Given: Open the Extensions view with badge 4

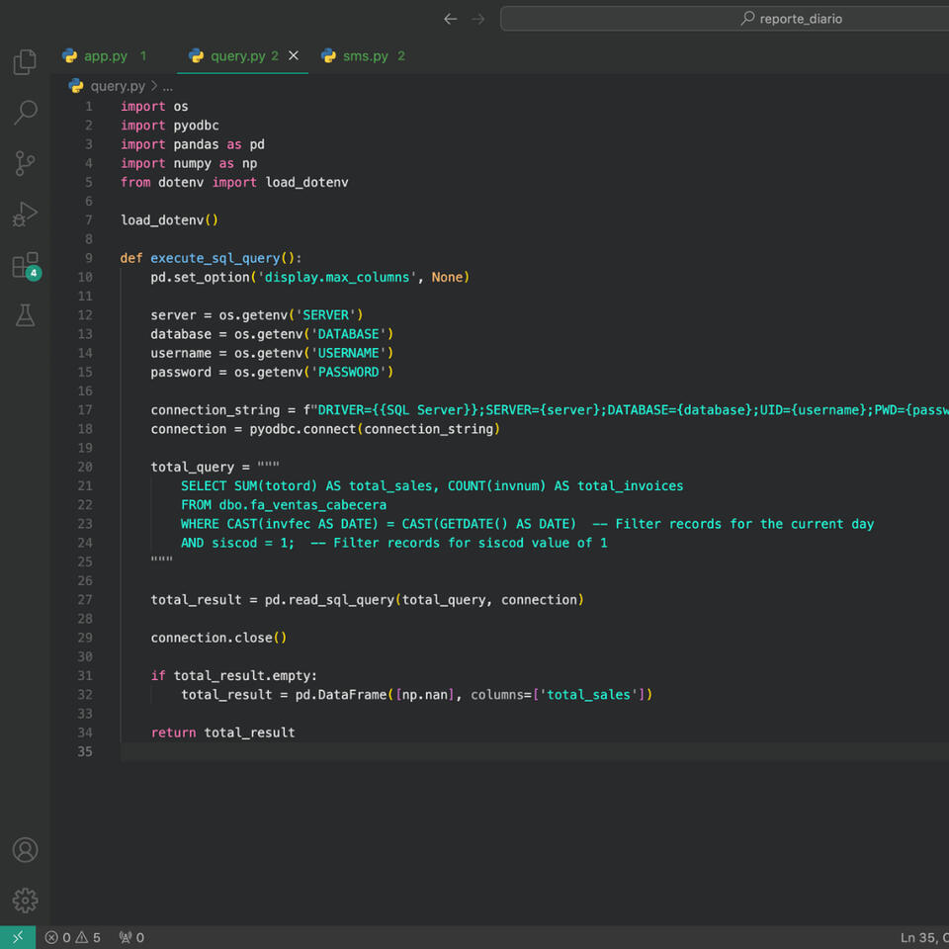Looking at the screenshot, I should point(25,265).
